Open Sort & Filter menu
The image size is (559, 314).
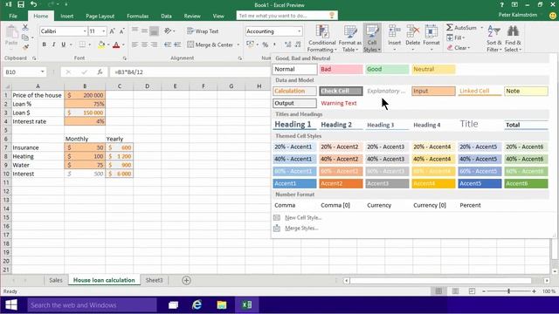(493, 38)
